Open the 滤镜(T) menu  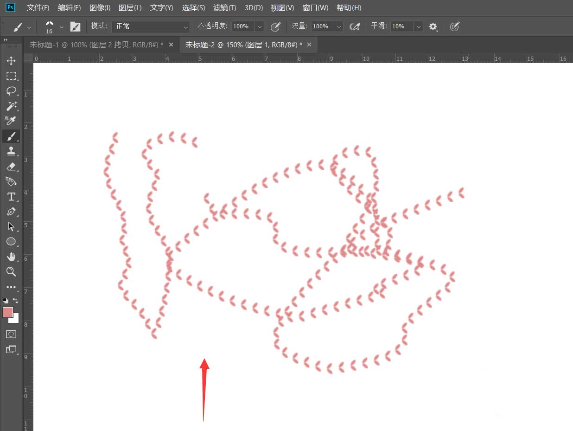(x=224, y=8)
